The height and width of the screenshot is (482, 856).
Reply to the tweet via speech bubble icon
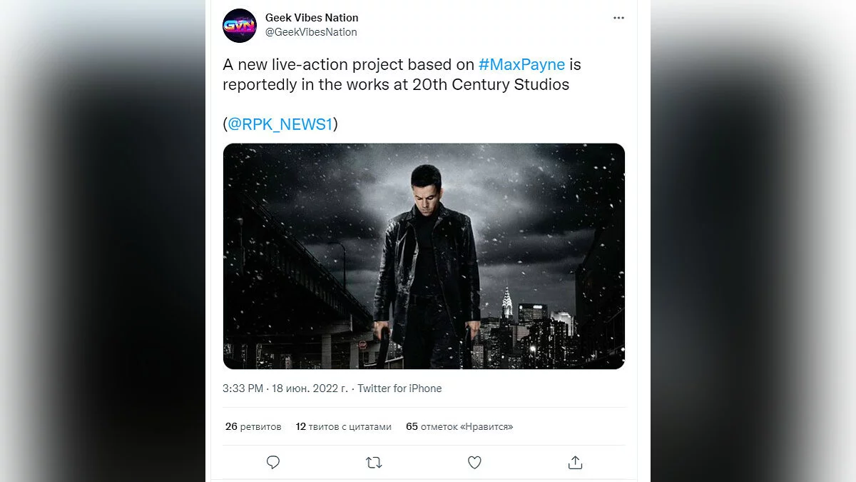coord(273,463)
